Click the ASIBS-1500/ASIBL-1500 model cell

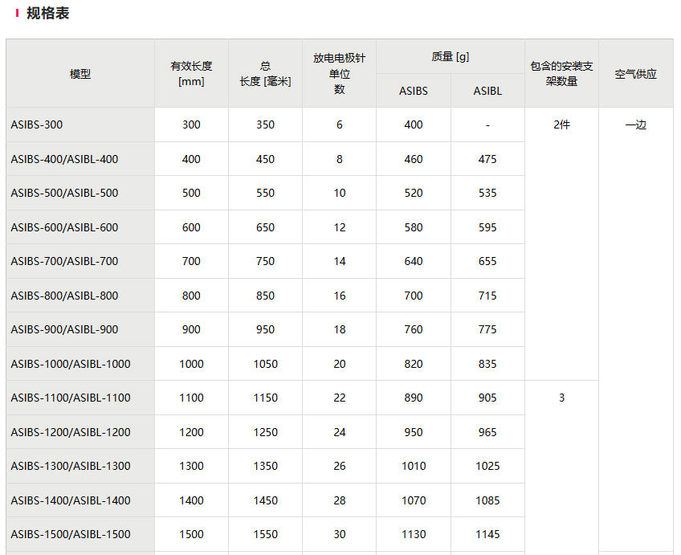tap(71, 534)
